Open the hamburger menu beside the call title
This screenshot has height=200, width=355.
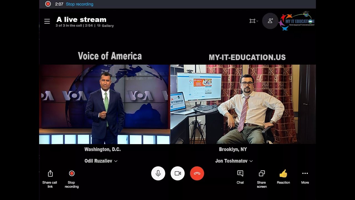pyautogui.click(x=47, y=21)
